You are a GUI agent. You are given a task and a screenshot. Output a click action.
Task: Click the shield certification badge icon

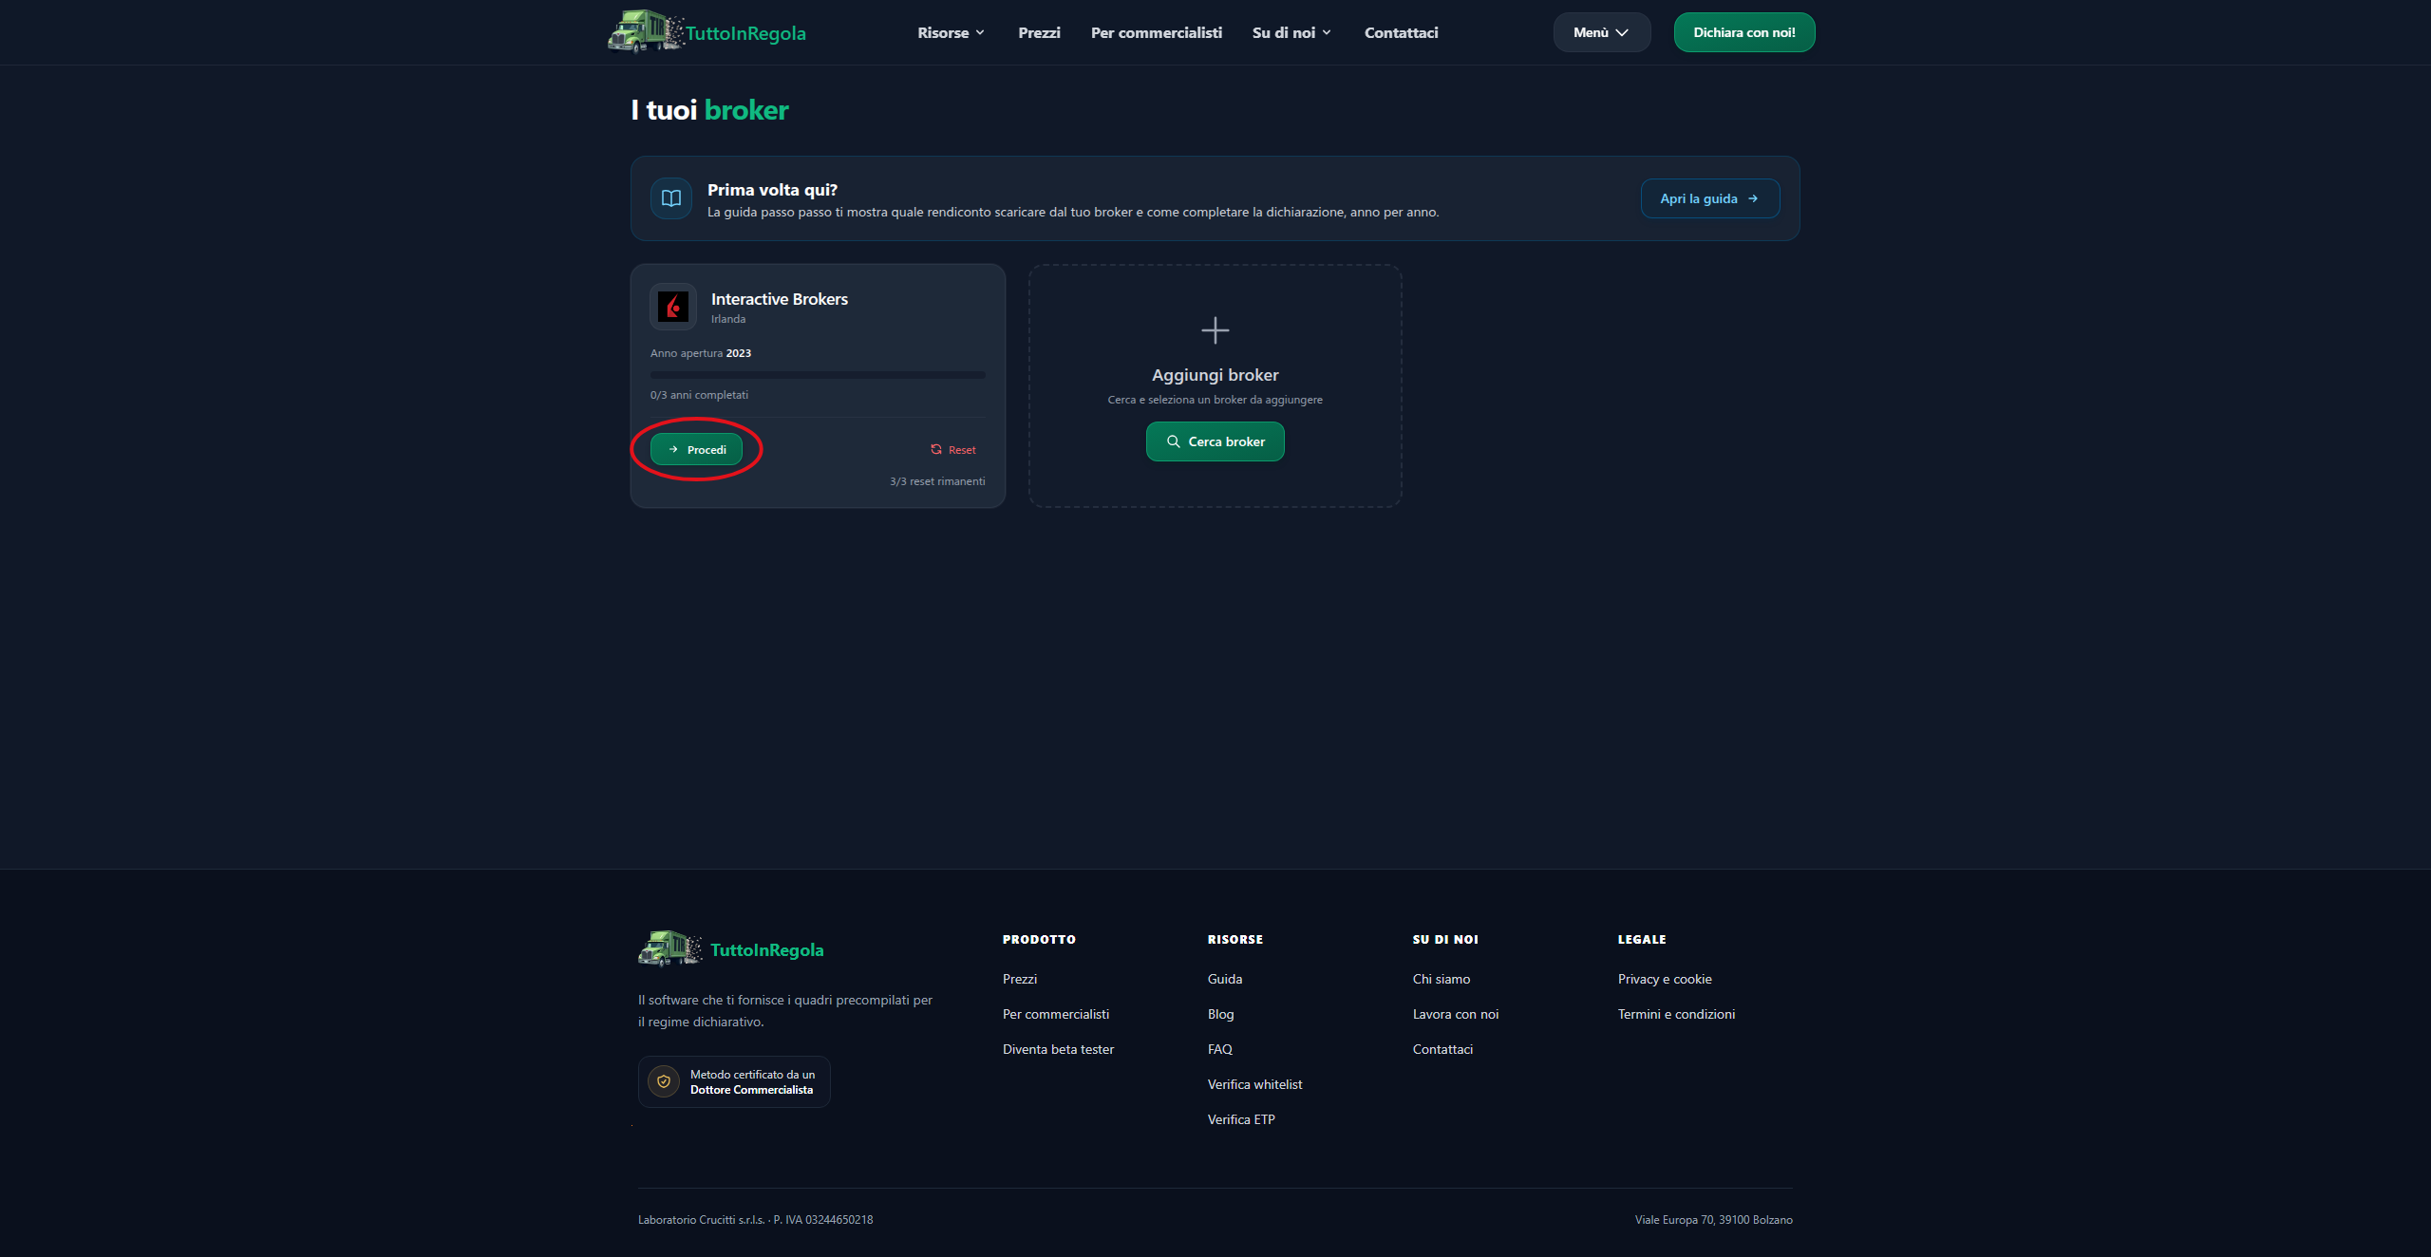(664, 1081)
